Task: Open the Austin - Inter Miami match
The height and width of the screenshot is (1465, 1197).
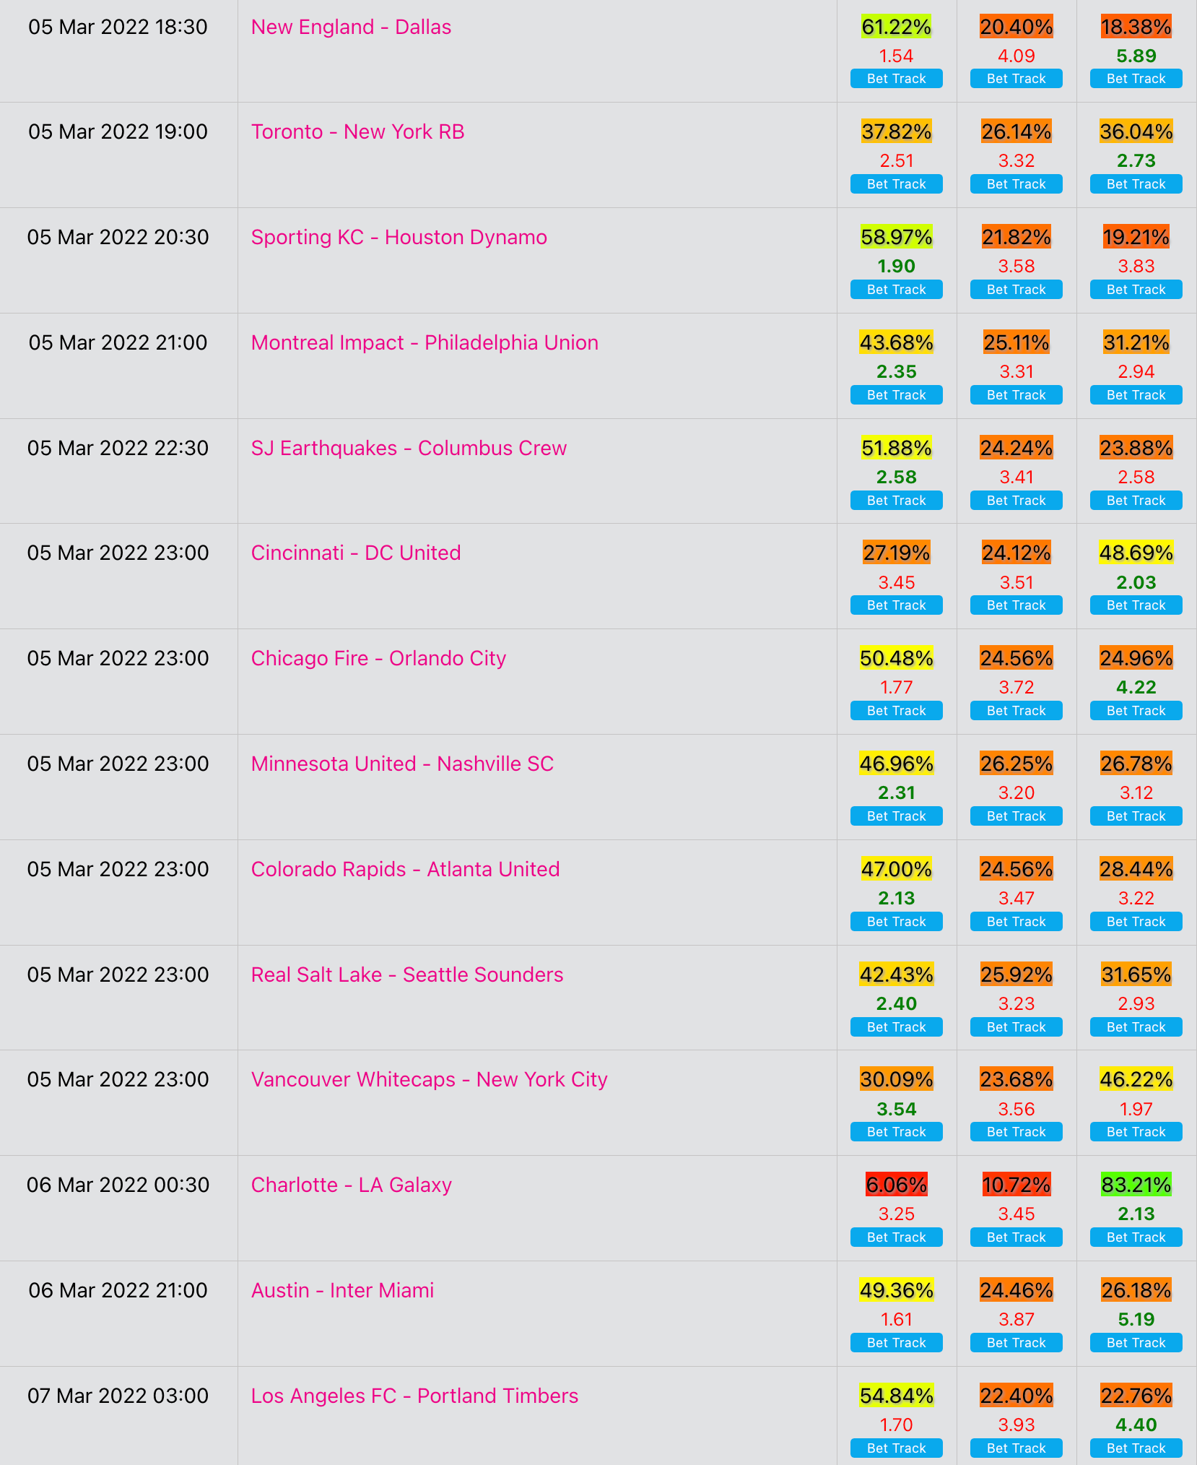Action: pyautogui.click(x=342, y=1291)
